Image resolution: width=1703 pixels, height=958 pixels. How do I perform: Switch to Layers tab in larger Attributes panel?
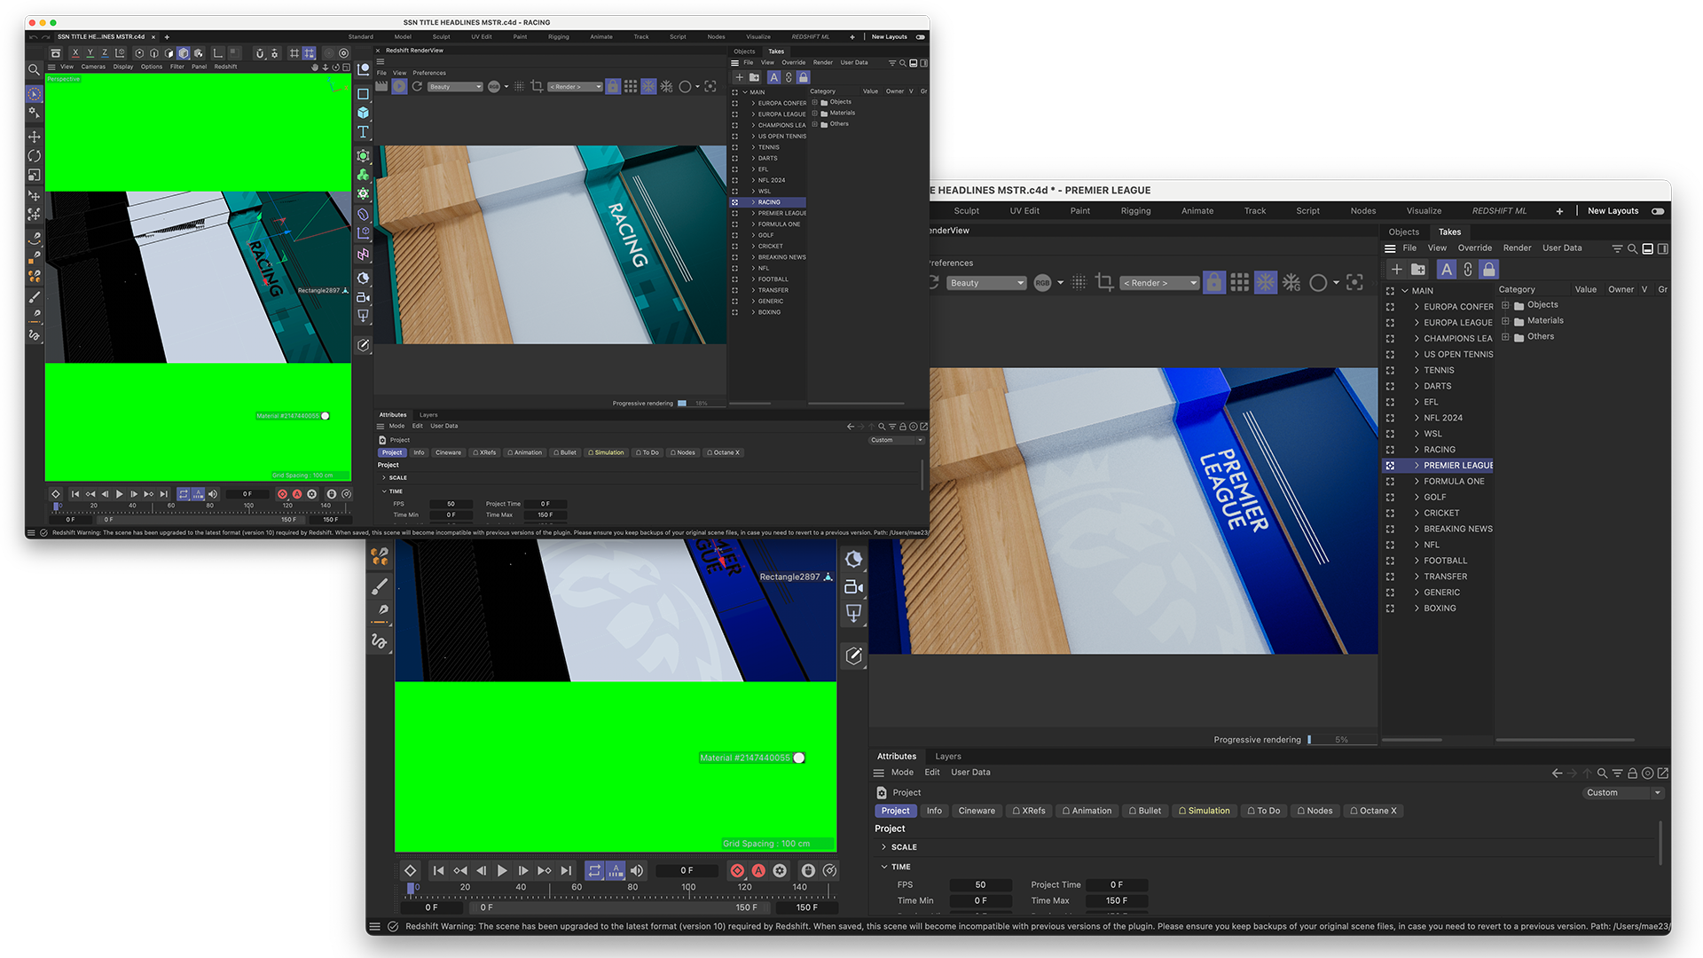point(947,757)
